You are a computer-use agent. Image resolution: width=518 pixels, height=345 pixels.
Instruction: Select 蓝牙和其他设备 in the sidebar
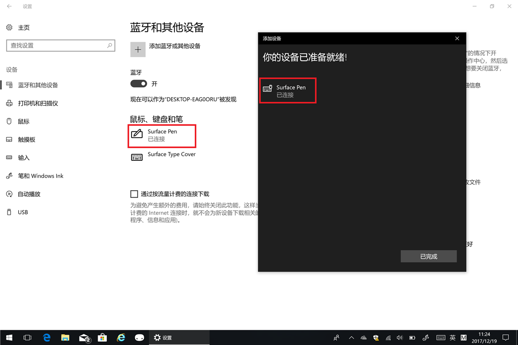39,85
